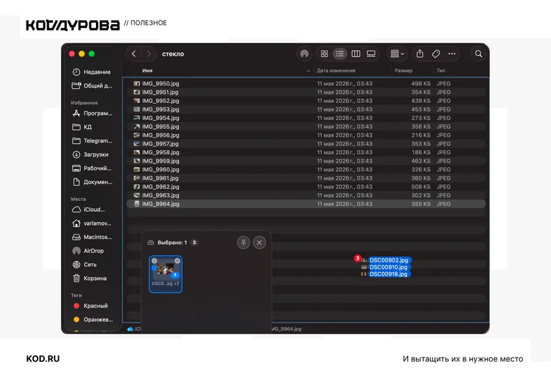The image size is (551, 377).
Task: Go forward with the right chevron button
Action: click(x=148, y=54)
